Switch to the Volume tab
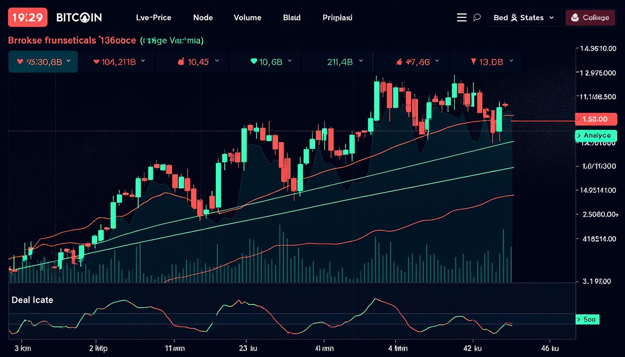 click(x=247, y=18)
